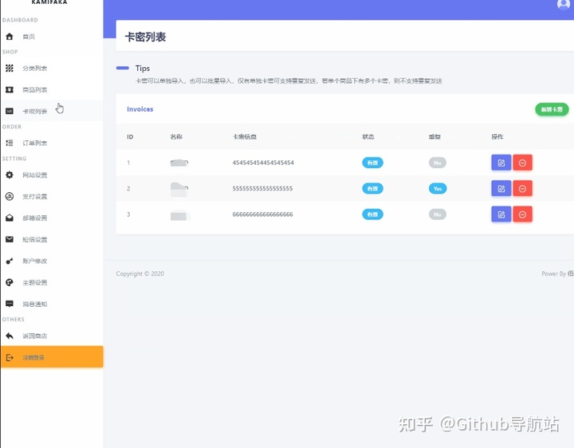This screenshot has height=448, width=574.
Task: Click the 有效 status badge in row 1
Action: pos(372,163)
